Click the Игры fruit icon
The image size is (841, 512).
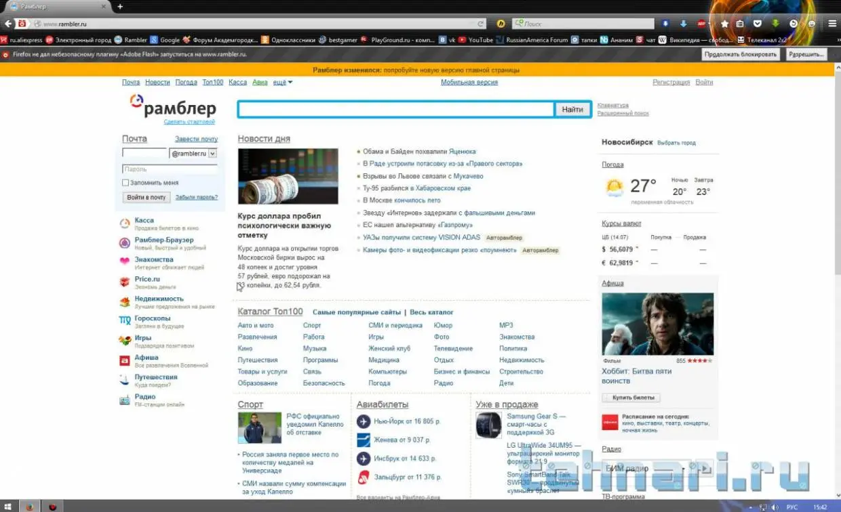125,341
